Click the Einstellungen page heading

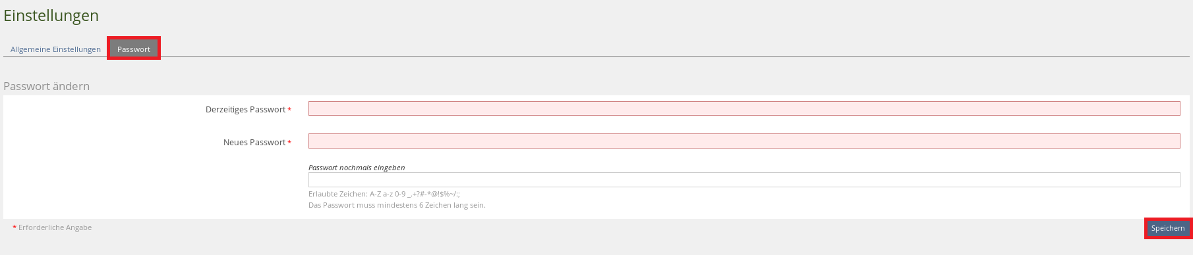51,16
